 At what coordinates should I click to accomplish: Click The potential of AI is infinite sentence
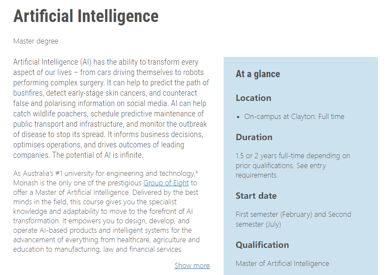(98, 155)
